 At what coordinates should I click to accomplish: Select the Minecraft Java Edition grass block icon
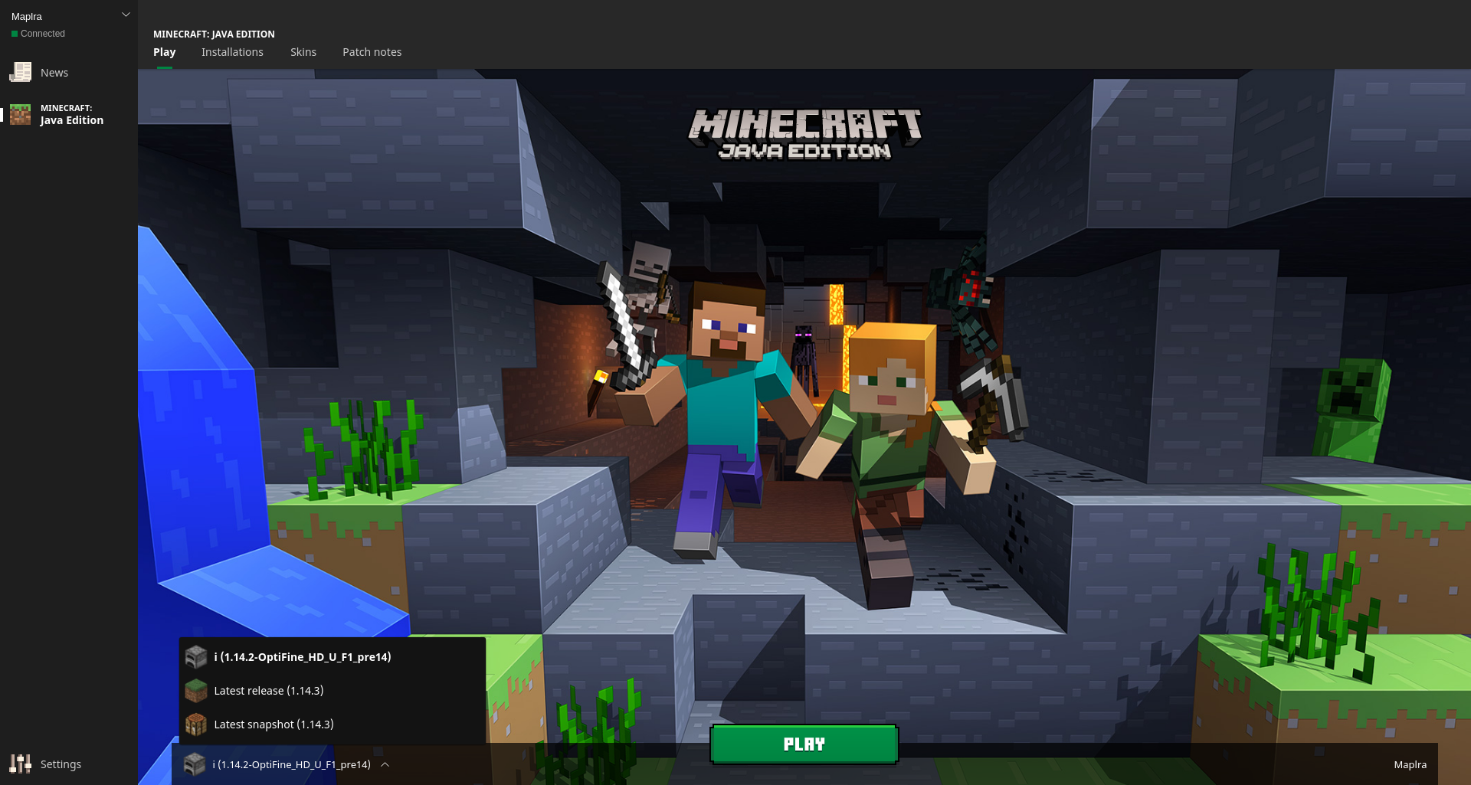(x=20, y=115)
